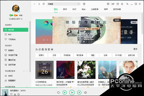Click the now-playing album cover thumbnail
This screenshot has height=96, width=144.
tap(5, 93)
